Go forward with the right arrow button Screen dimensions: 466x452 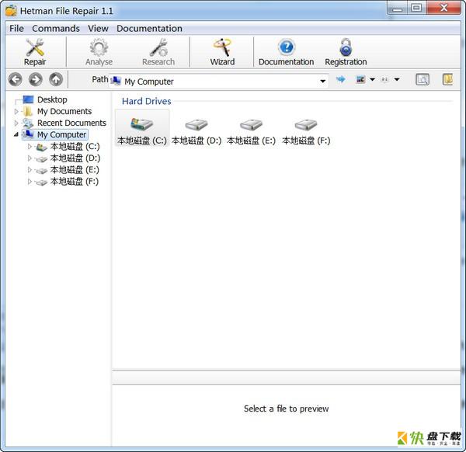point(36,79)
